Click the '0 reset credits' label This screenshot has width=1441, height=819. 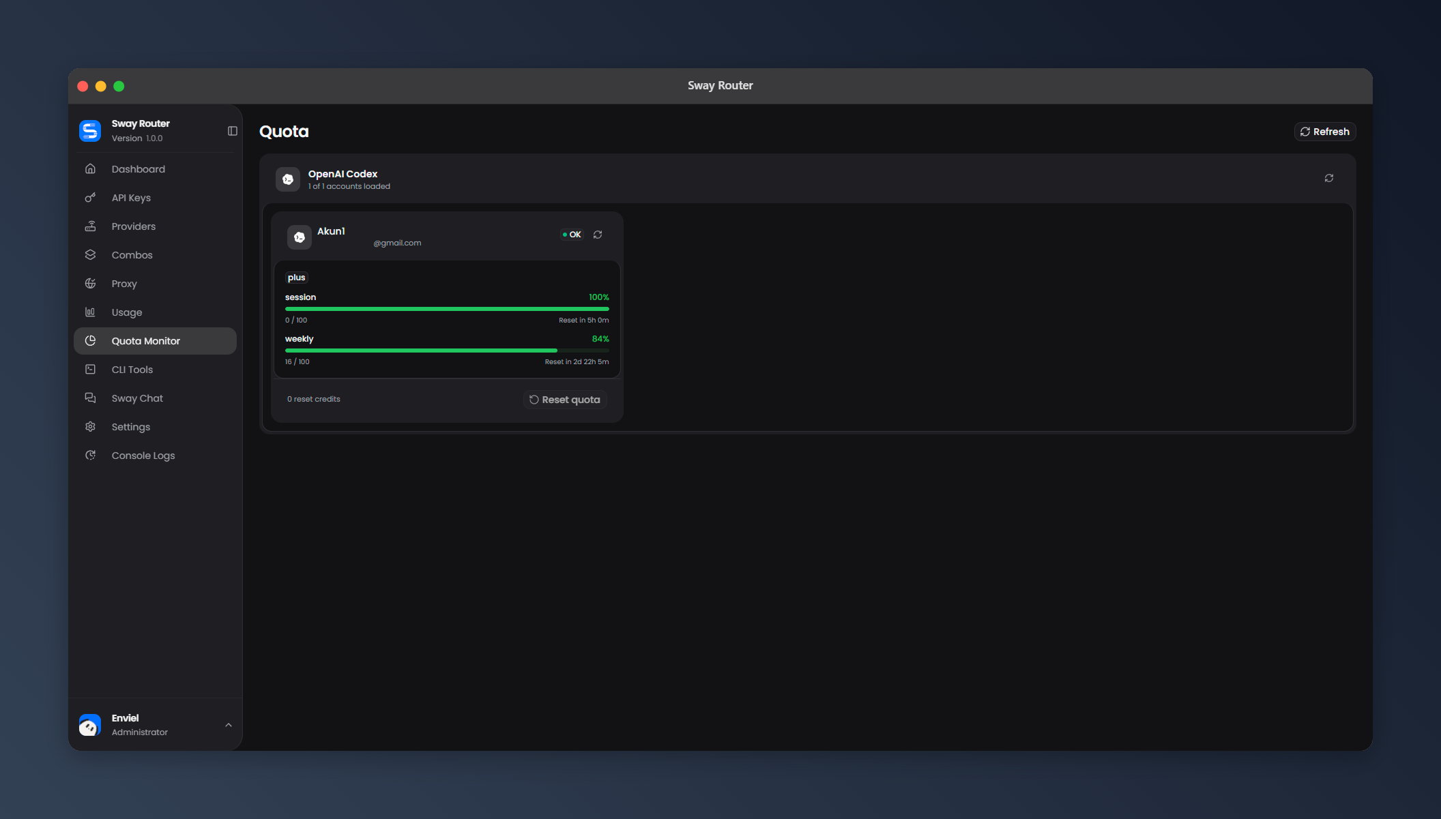(x=314, y=399)
